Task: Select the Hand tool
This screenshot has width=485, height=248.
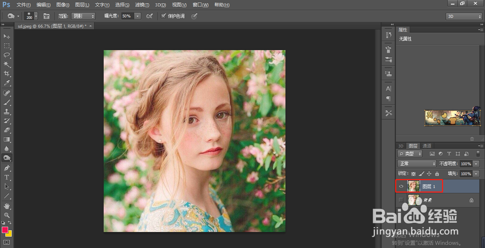Action: (7, 206)
